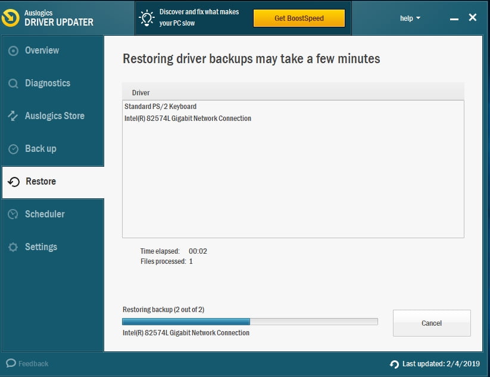Click the Scheduler clock icon
This screenshot has width=490, height=377.
pos(13,214)
